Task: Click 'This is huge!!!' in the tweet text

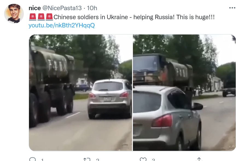Action: [195, 17]
